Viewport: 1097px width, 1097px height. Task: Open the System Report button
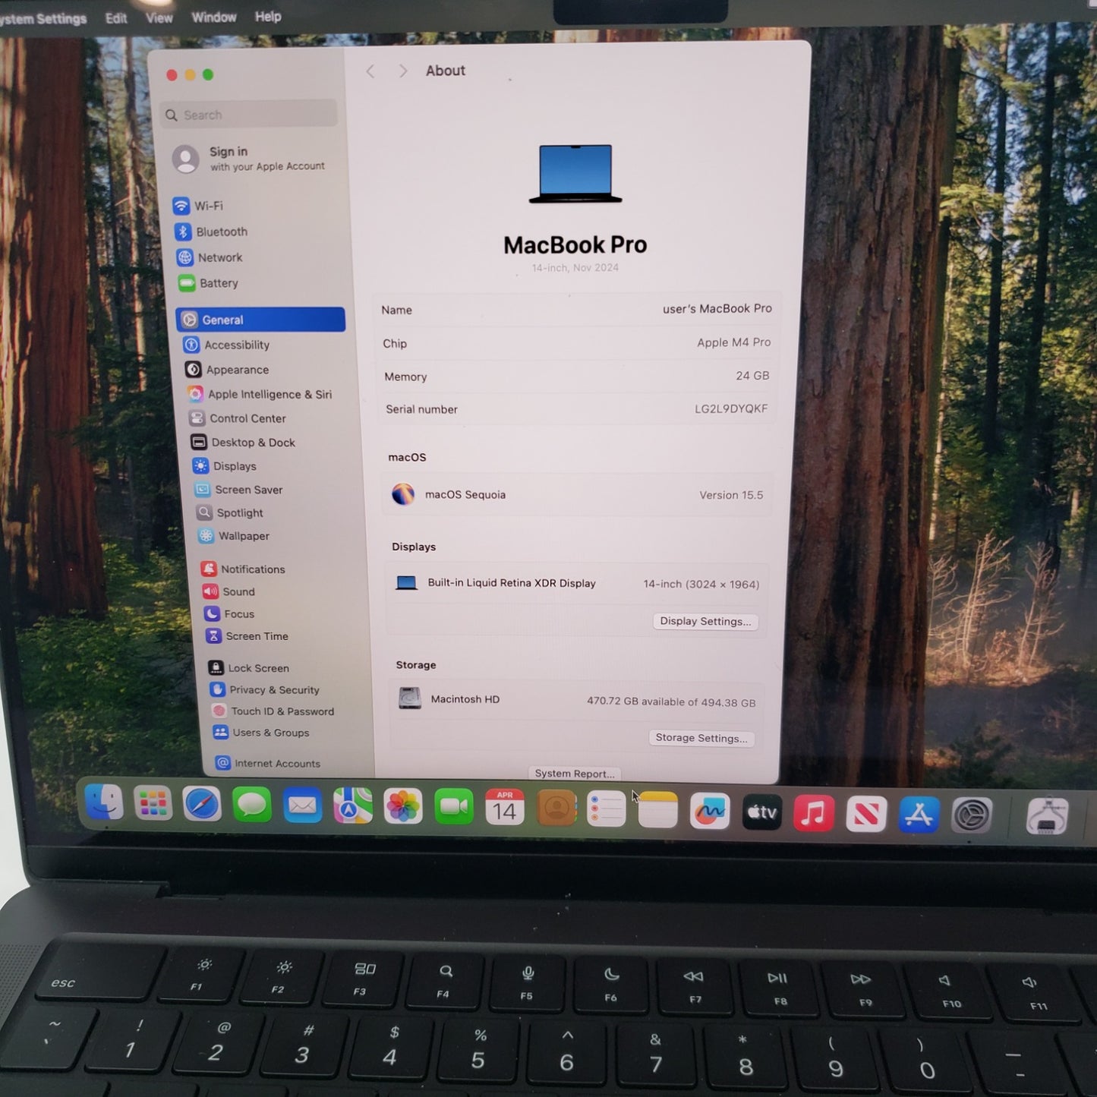click(x=574, y=773)
